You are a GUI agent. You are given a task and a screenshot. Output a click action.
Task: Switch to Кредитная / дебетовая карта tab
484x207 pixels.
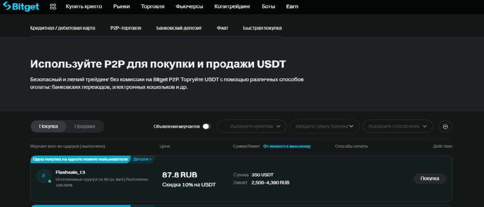pyautogui.click(x=63, y=28)
